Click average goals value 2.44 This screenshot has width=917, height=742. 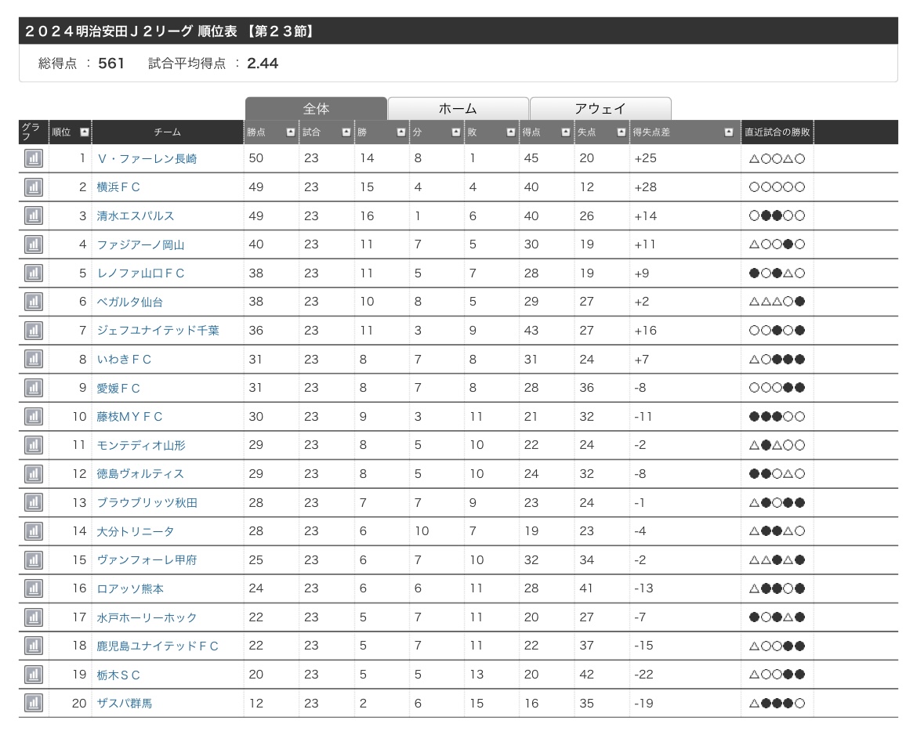coord(263,63)
